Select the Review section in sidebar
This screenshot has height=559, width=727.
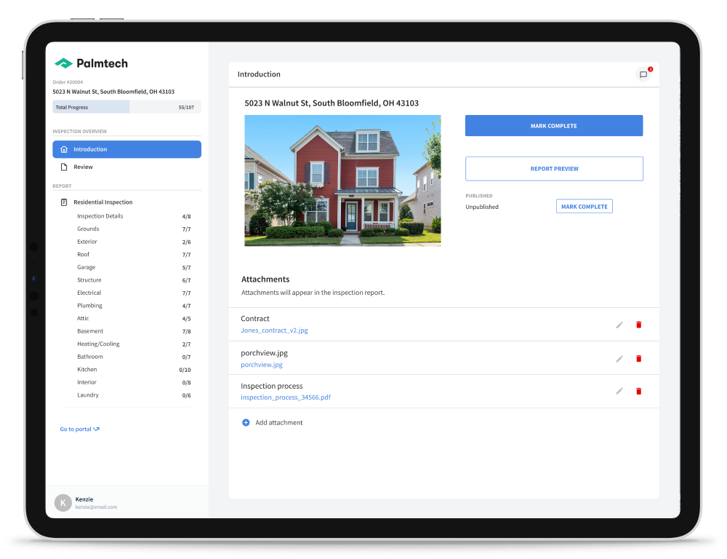[84, 167]
